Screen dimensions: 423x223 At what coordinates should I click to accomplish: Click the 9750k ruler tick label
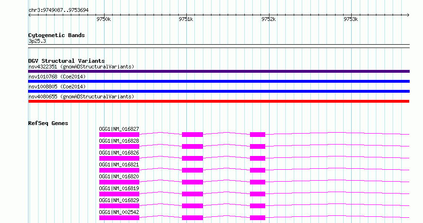click(104, 19)
